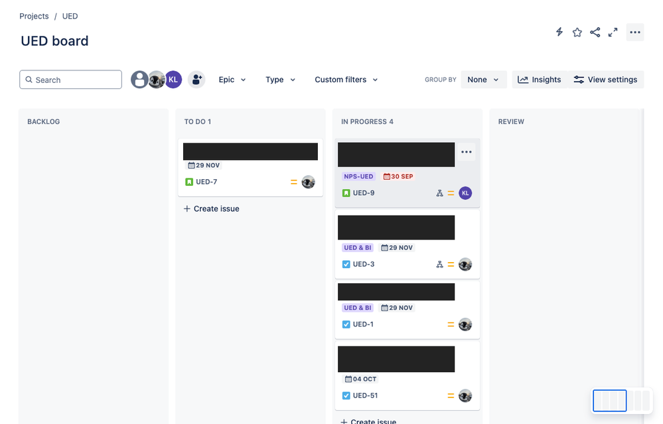Image resolution: width=663 pixels, height=424 pixels.
Task: Click the add people icon
Action: tap(196, 80)
